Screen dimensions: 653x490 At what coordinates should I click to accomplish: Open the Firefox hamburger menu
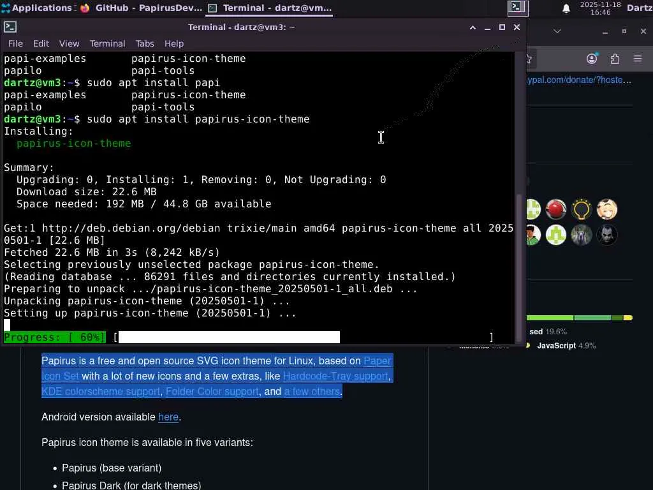638,59
